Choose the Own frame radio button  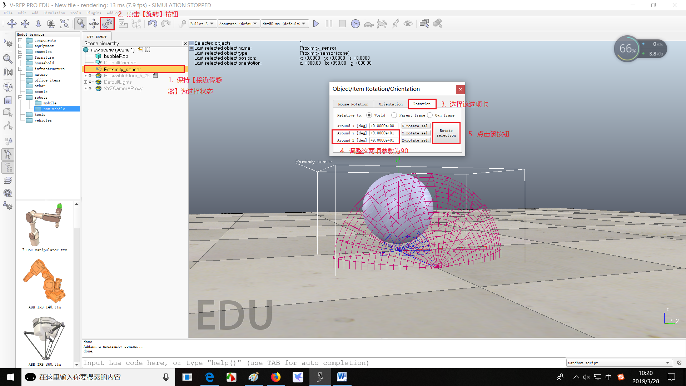coord(430,115)
